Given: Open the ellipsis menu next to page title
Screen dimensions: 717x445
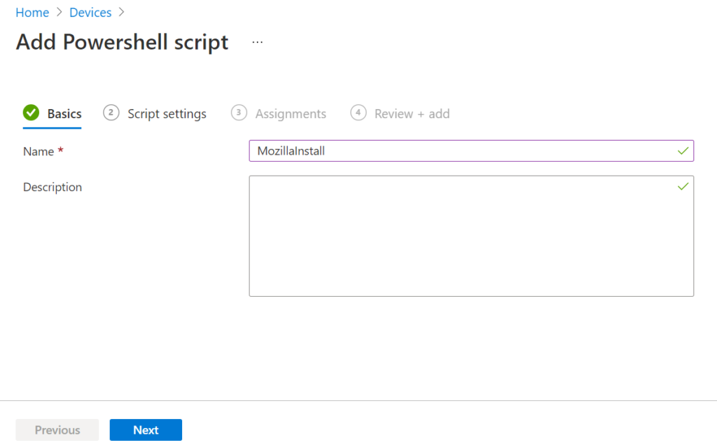Looking at the screenshot, I should point(257,41).
